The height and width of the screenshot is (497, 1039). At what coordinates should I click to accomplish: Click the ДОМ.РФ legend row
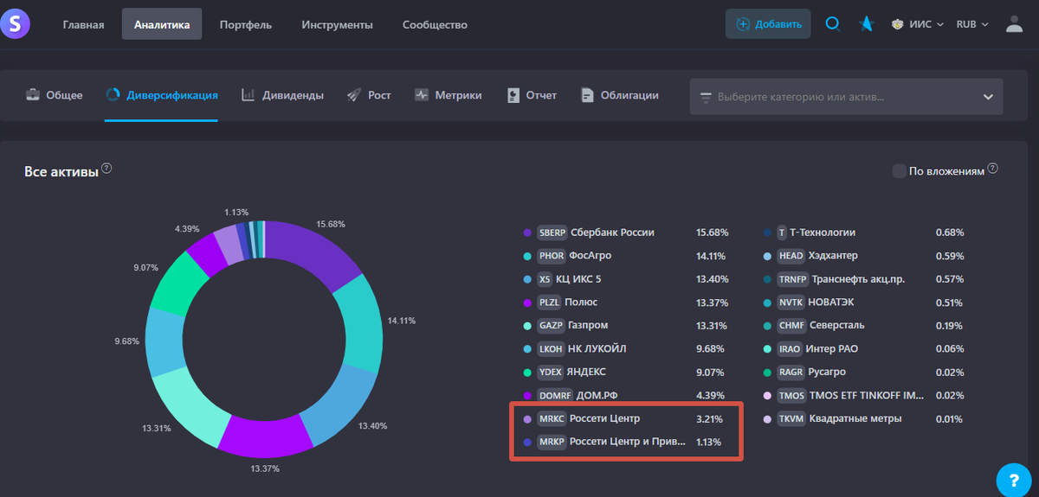[627, 396]
